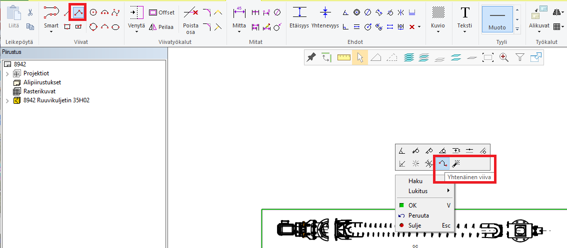The height and width of the screenshot is (248, 567).
Task: Expand the Projektiot tree node
Action: pyautogui.click(x=7, y=73)
